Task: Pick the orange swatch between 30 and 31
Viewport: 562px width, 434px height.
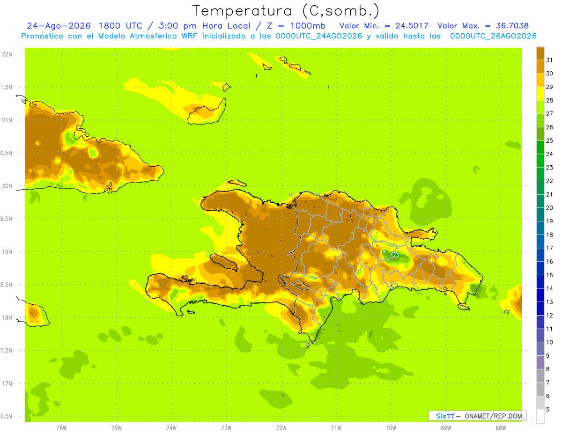Action: click(540, 66)
